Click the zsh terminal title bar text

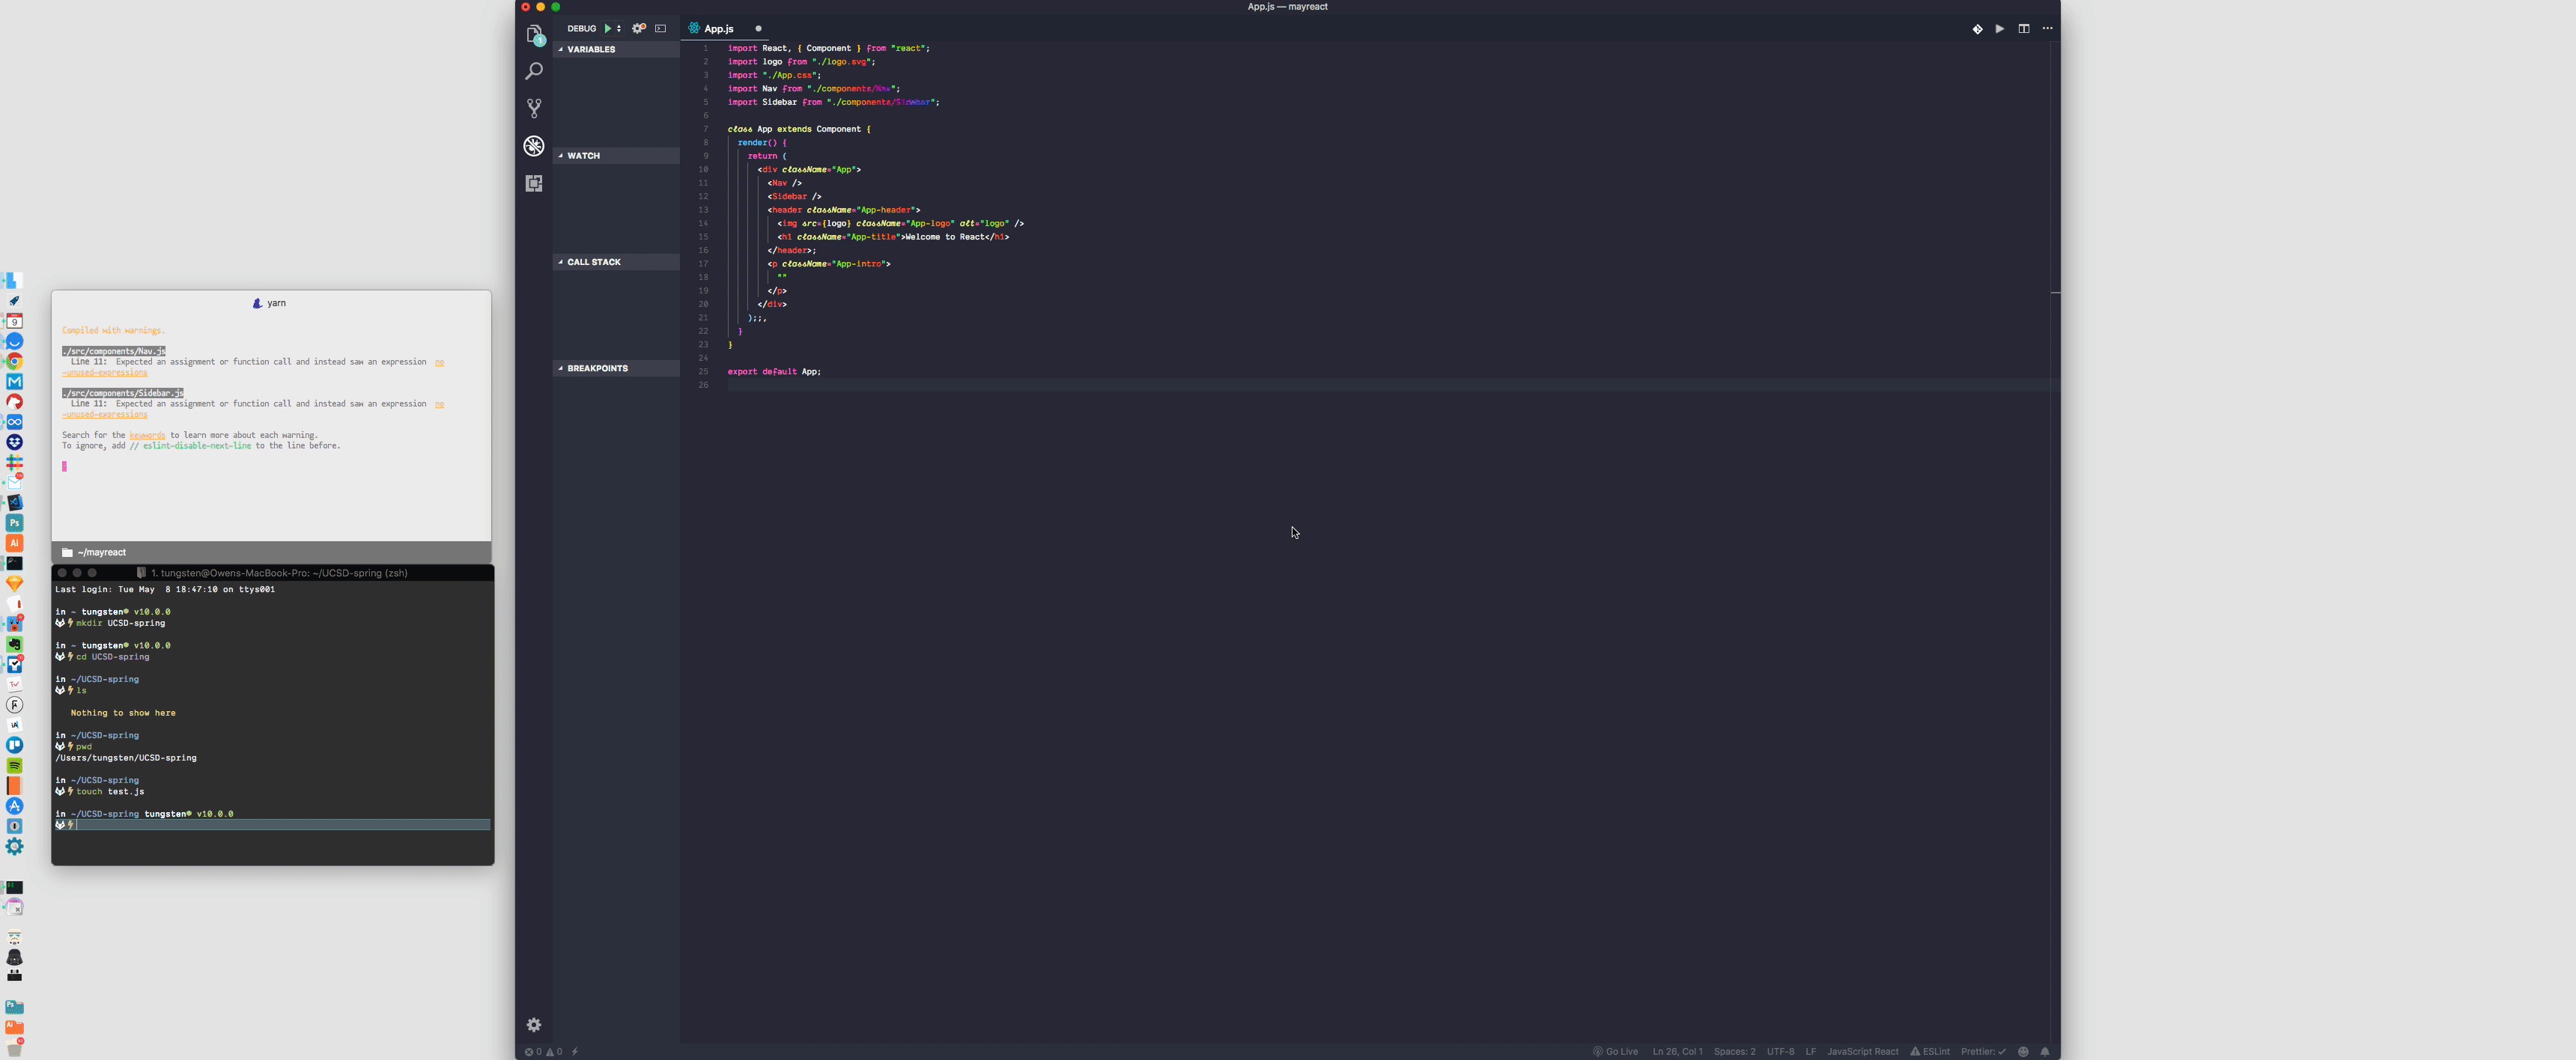[x=279, y=573]
